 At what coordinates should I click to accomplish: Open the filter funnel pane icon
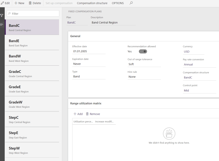[x=2, y=15]
